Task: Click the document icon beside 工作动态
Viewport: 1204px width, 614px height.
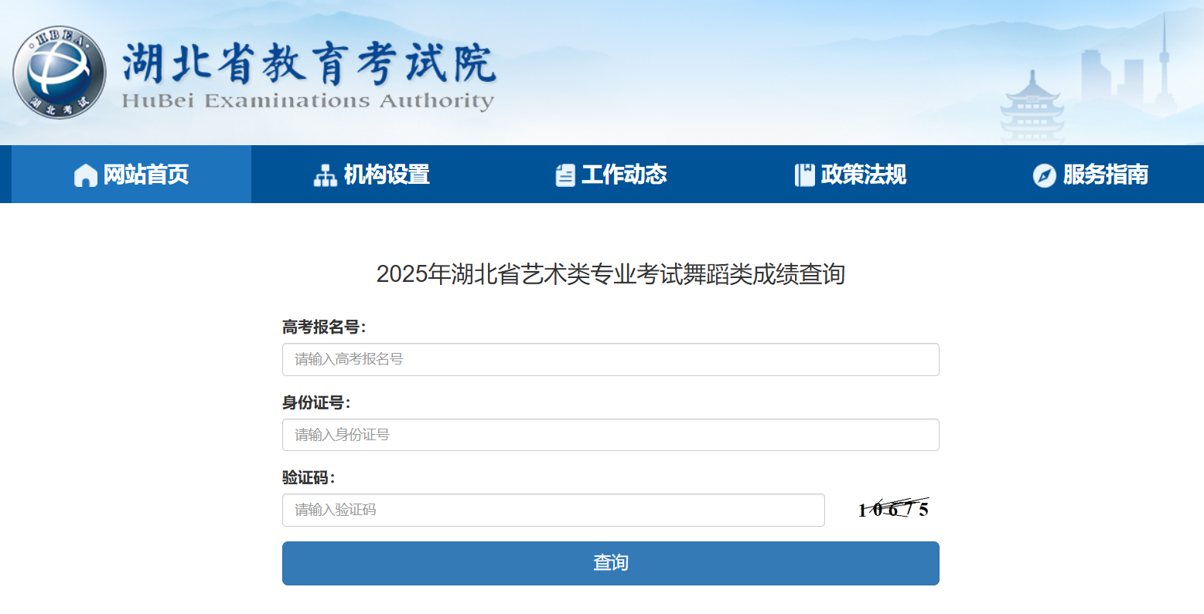Action: pyautogui.click(x=565, y=175)
